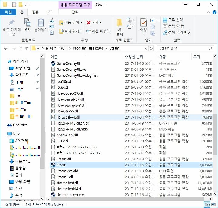
Task: Open the Copy to (복사 위치) dropdown
Action: click(71, 31)
